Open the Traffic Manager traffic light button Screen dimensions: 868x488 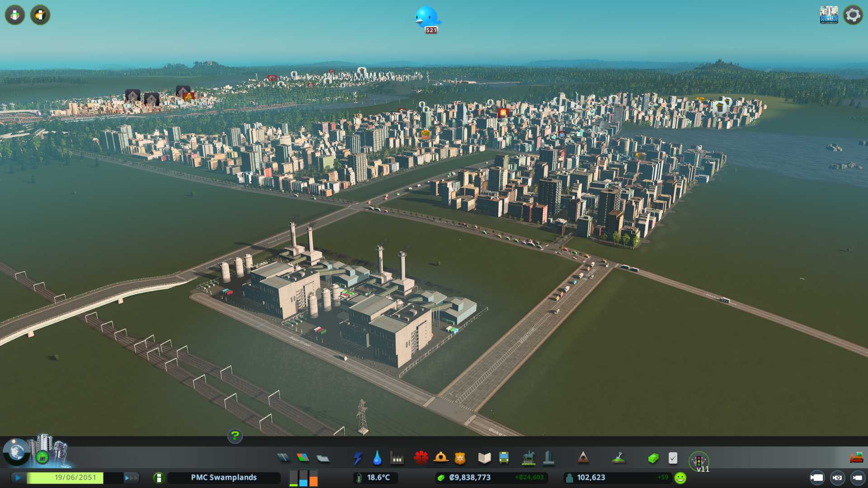698,461
